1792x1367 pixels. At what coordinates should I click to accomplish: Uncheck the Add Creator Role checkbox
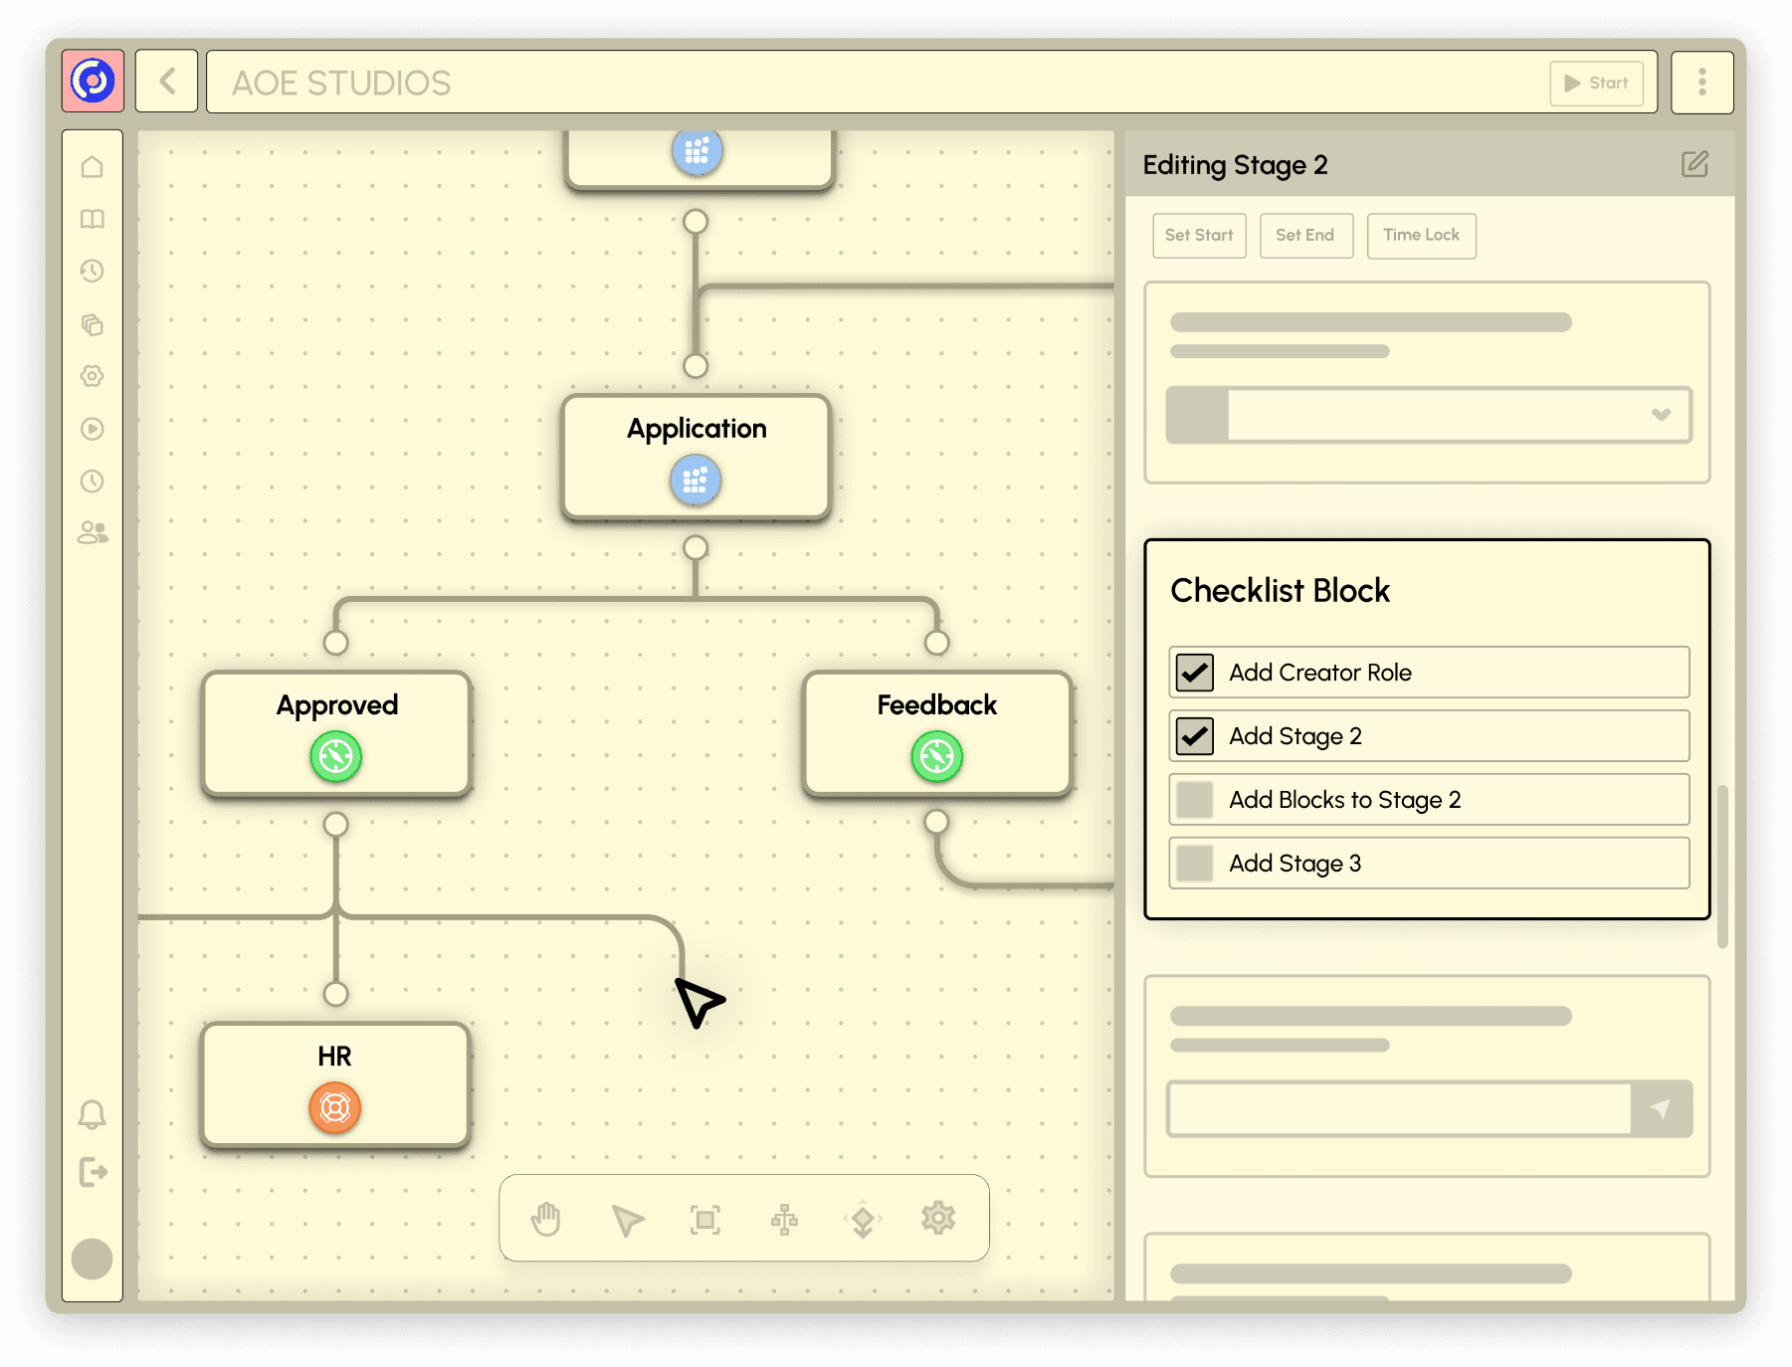pyautogui.click(x=1194, y=673)
